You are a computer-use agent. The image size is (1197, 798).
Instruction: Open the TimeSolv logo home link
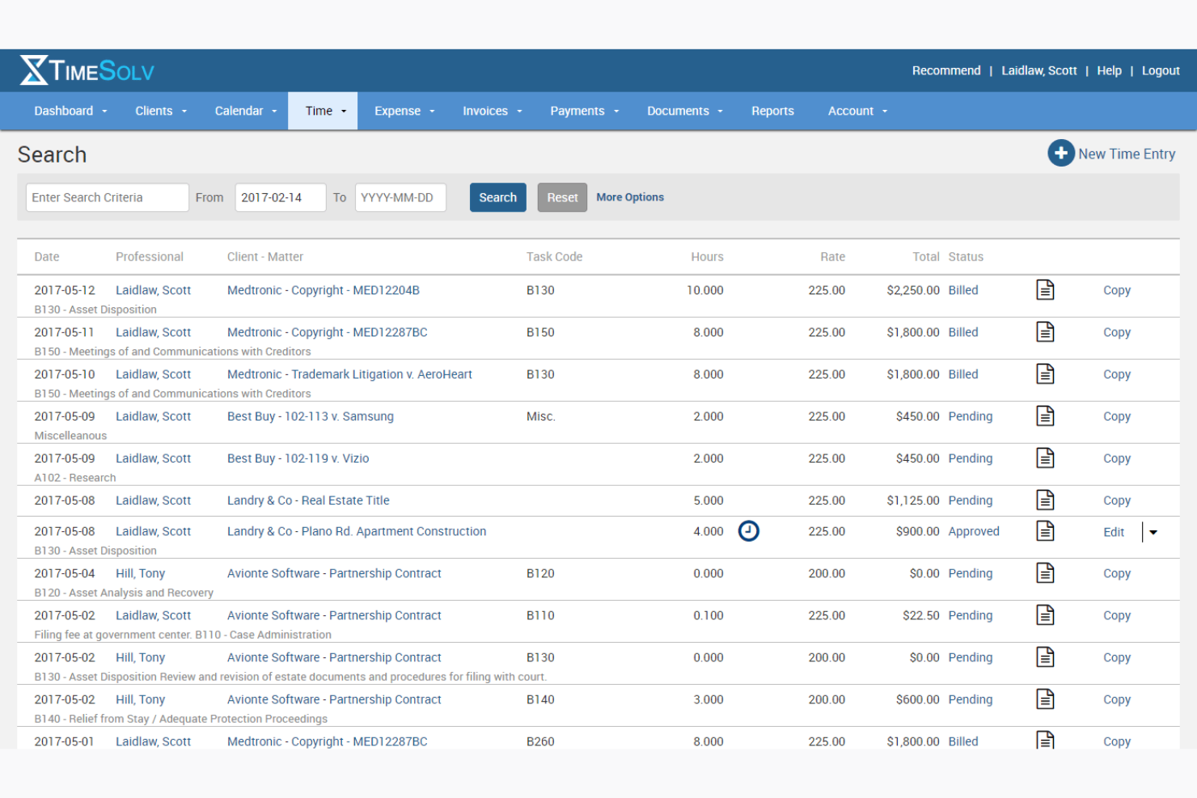click(87, 70)
